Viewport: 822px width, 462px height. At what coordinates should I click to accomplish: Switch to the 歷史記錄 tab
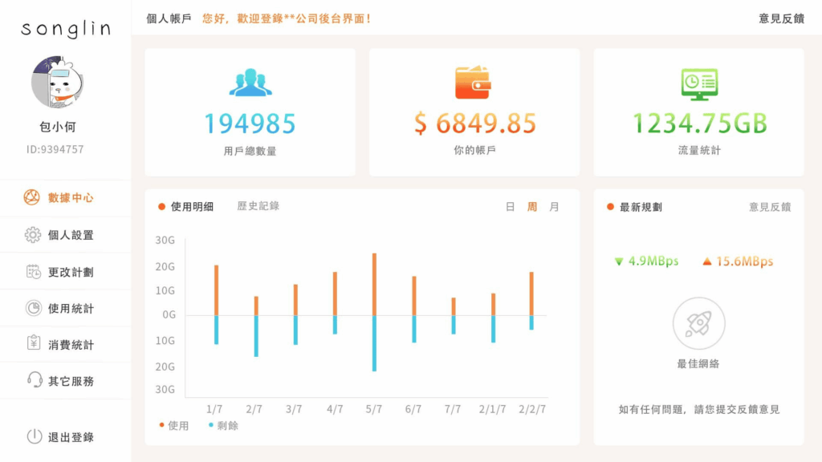pos(258,206)
